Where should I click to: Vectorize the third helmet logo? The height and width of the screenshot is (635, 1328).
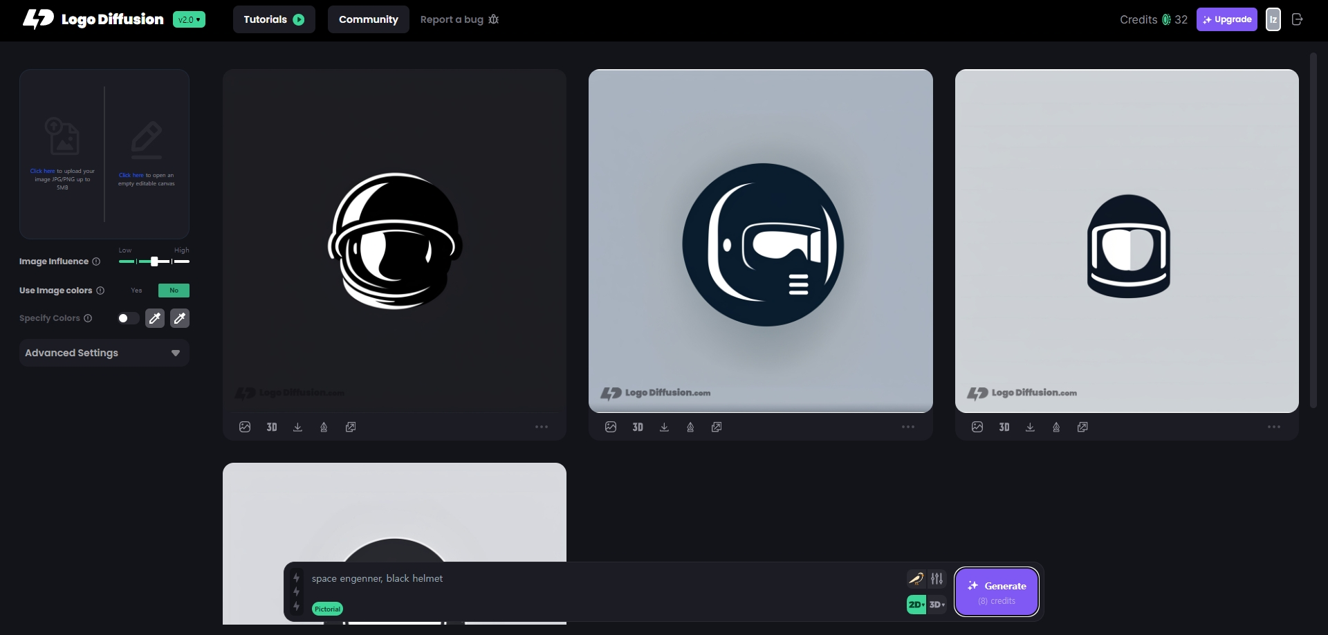click(x=1056, y=427)
